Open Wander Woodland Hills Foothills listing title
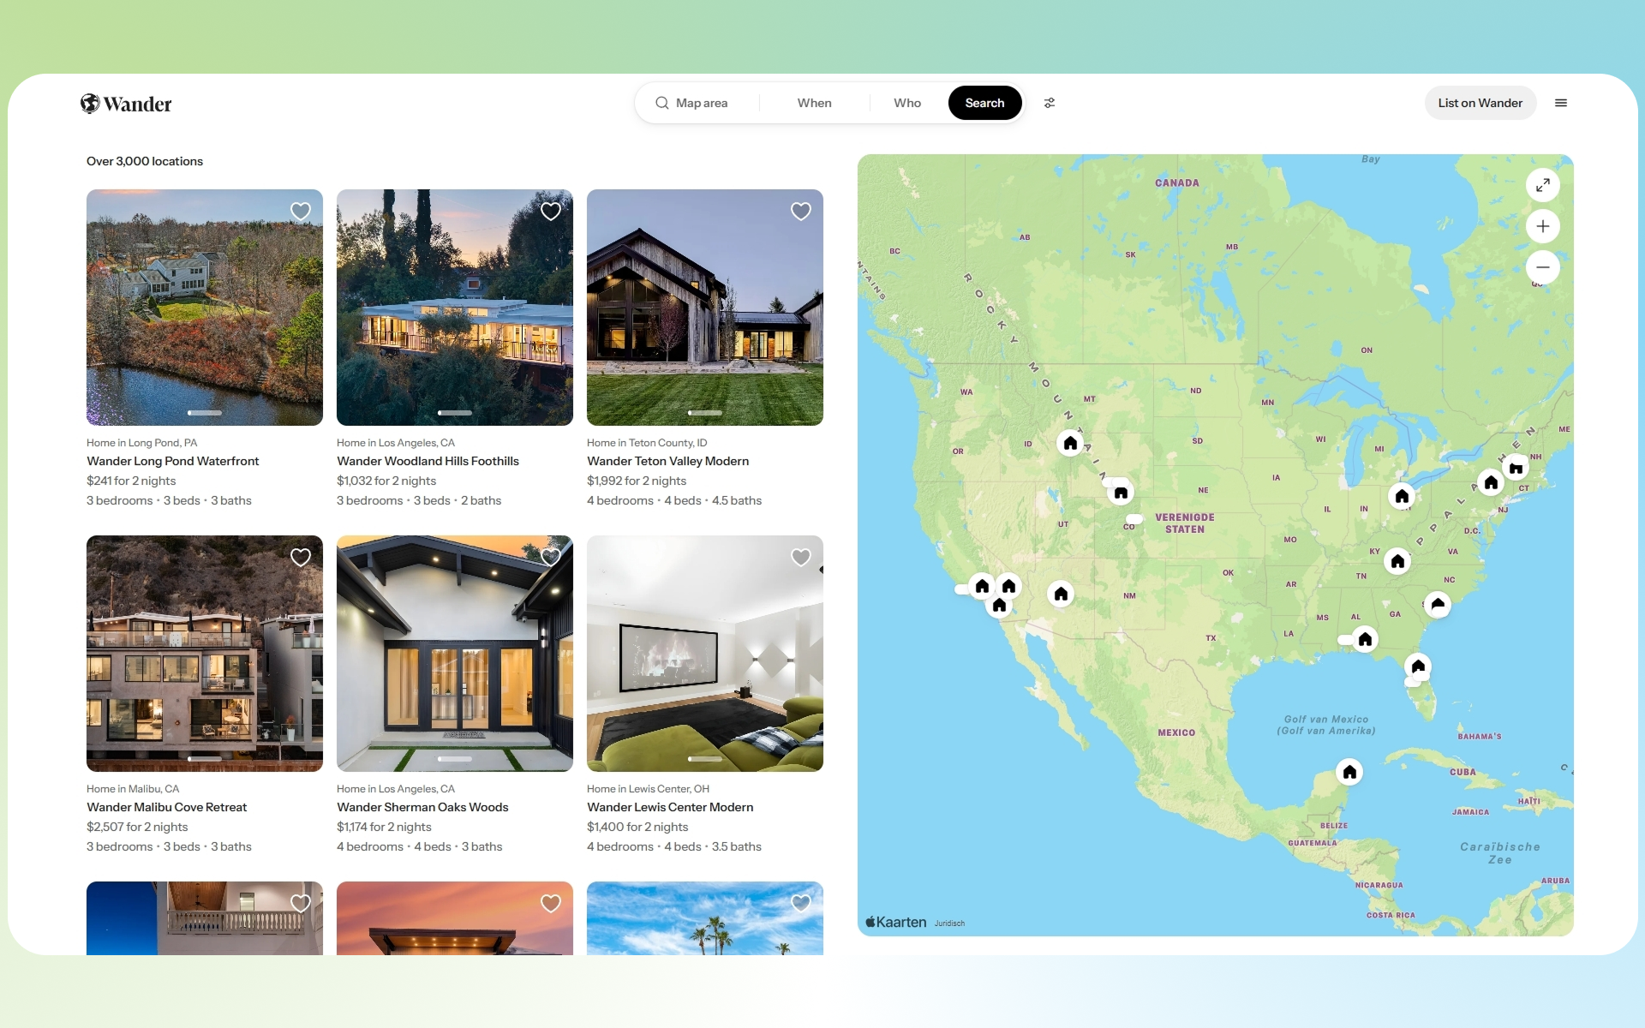1645x1028 pixels. click(x=428, y=461)
